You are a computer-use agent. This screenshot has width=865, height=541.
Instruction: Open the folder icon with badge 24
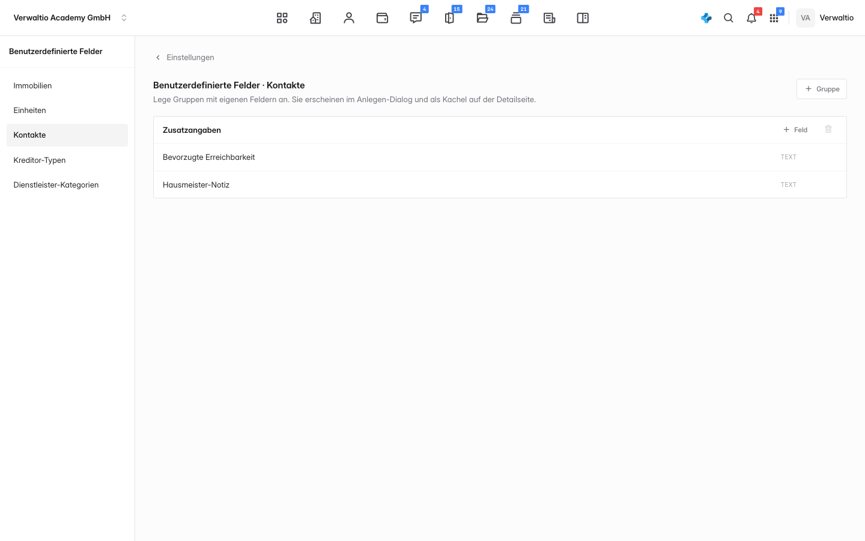(x=482, y=18)
